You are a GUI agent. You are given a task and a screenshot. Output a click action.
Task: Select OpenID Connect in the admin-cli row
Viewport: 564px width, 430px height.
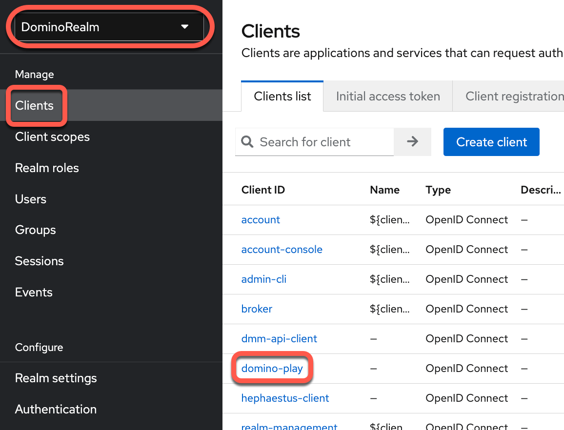[466, 279]
